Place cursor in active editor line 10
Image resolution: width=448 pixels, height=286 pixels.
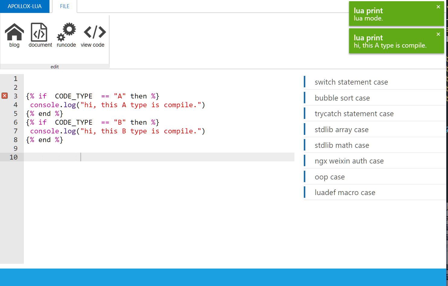click(159, 157)
